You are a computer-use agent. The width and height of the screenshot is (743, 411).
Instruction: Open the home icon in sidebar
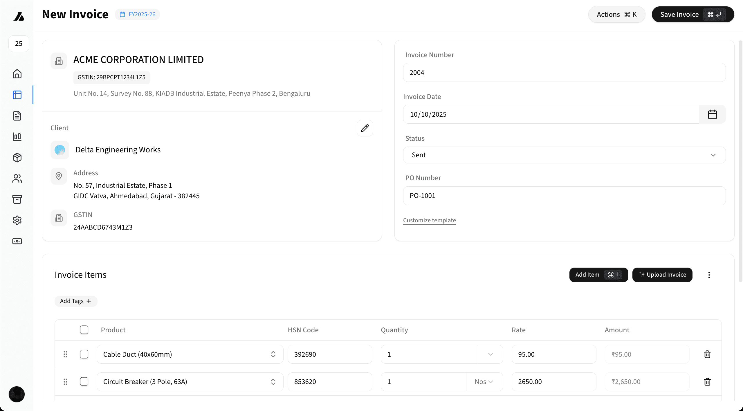tap(17, 74)
